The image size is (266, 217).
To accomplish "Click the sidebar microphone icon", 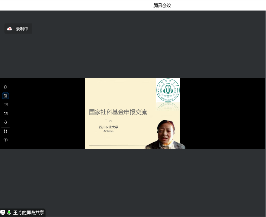I will click(x=5, y=122).
